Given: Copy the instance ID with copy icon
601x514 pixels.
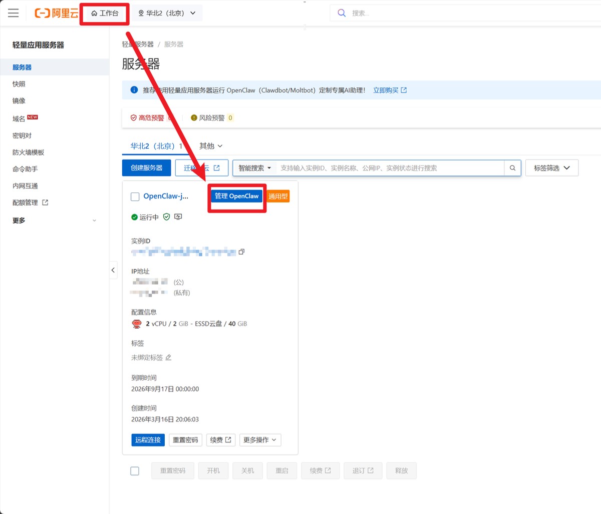Looking at the screenshot, I should click(241, 251).
